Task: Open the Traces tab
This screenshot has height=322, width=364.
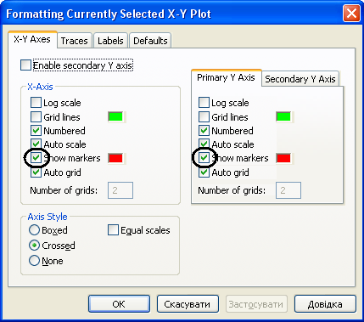Action: pos(75,41)
